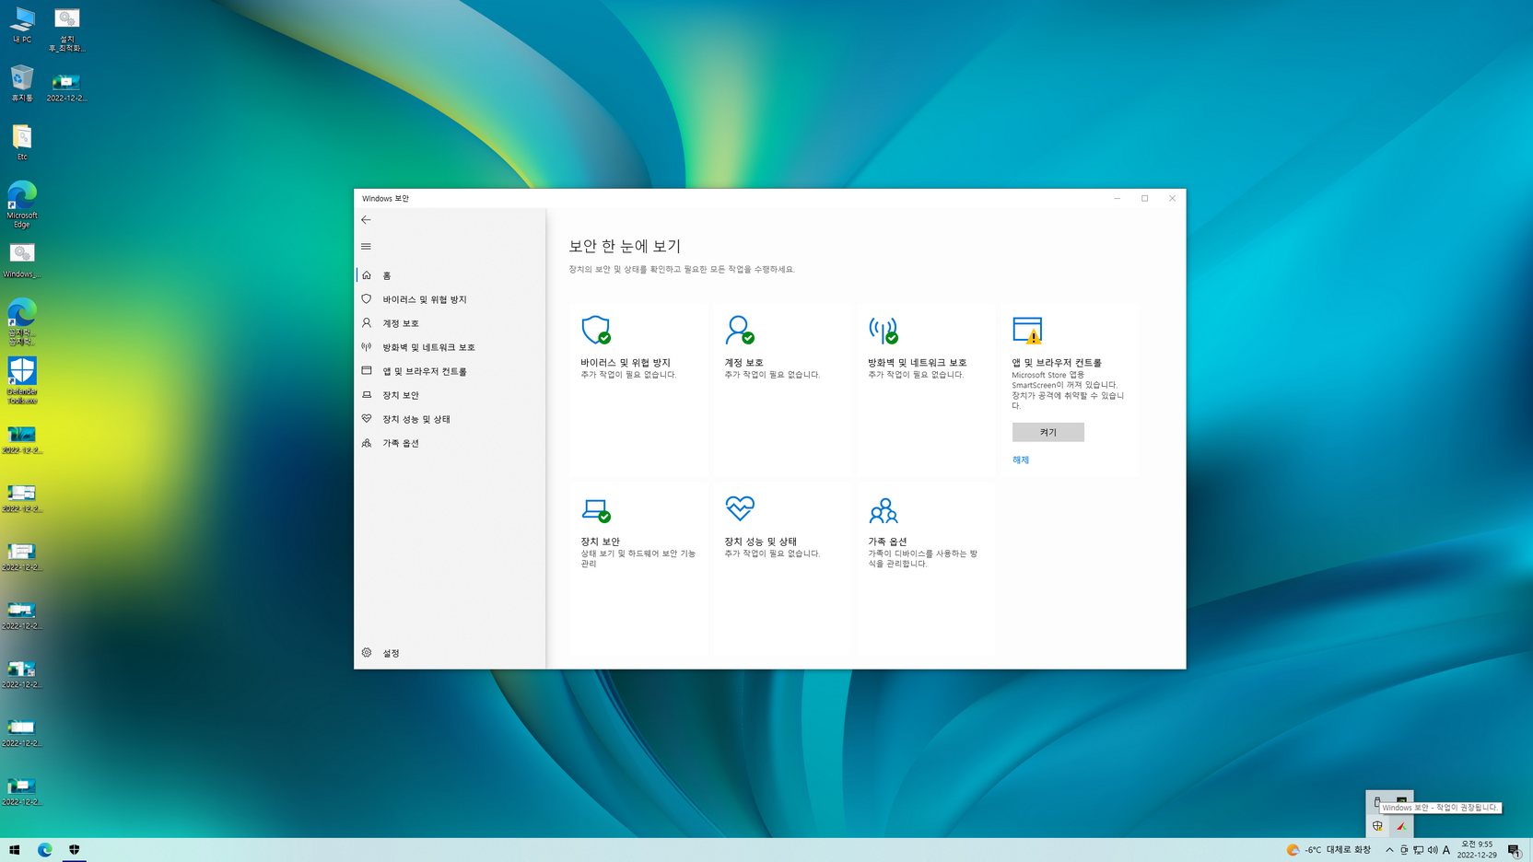Image resolution: width=1533 pixels, height=862 pixels.
Task: Click the virus protection shield tile icon
Action: click(596, 330)
